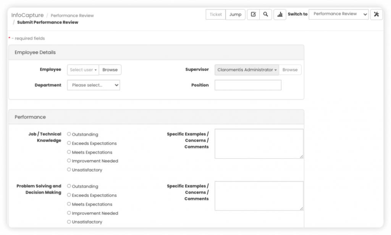Mark Unsatisfactory for Problem Solving and Decision Making
The width and height of the screenshot is (391, 235).
69,222
